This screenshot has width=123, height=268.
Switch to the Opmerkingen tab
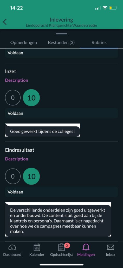click(24, 43)
